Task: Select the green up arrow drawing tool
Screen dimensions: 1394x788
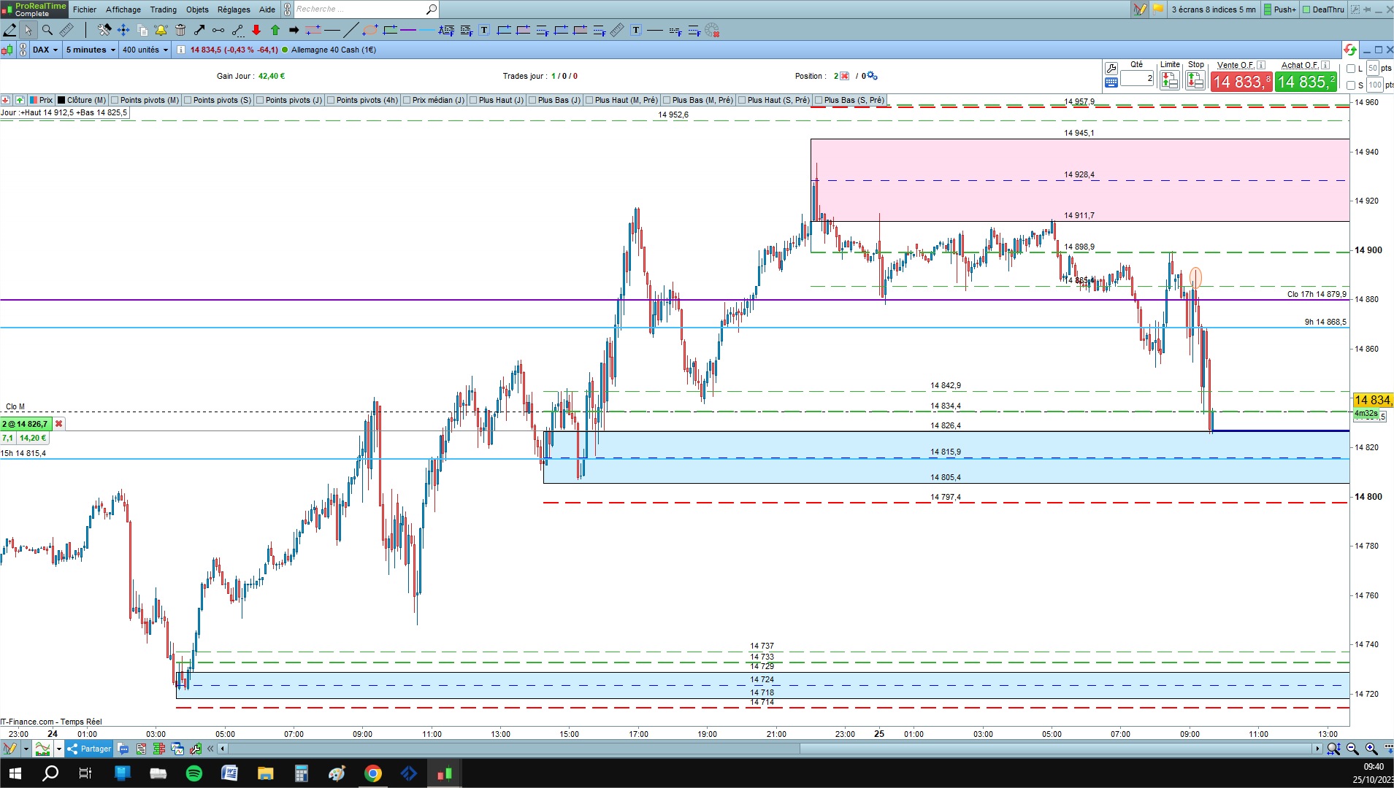Action: (x=275, y=30)
